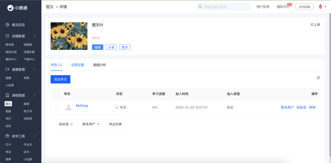Click the 访问店铺 button
Image resolution: width=331 pixels, height=163 pixels.
[304, 7]
